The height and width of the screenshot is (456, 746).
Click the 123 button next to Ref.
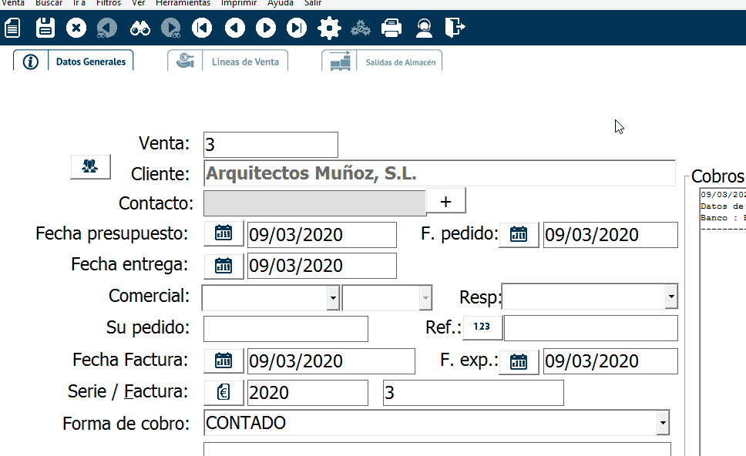482,327
